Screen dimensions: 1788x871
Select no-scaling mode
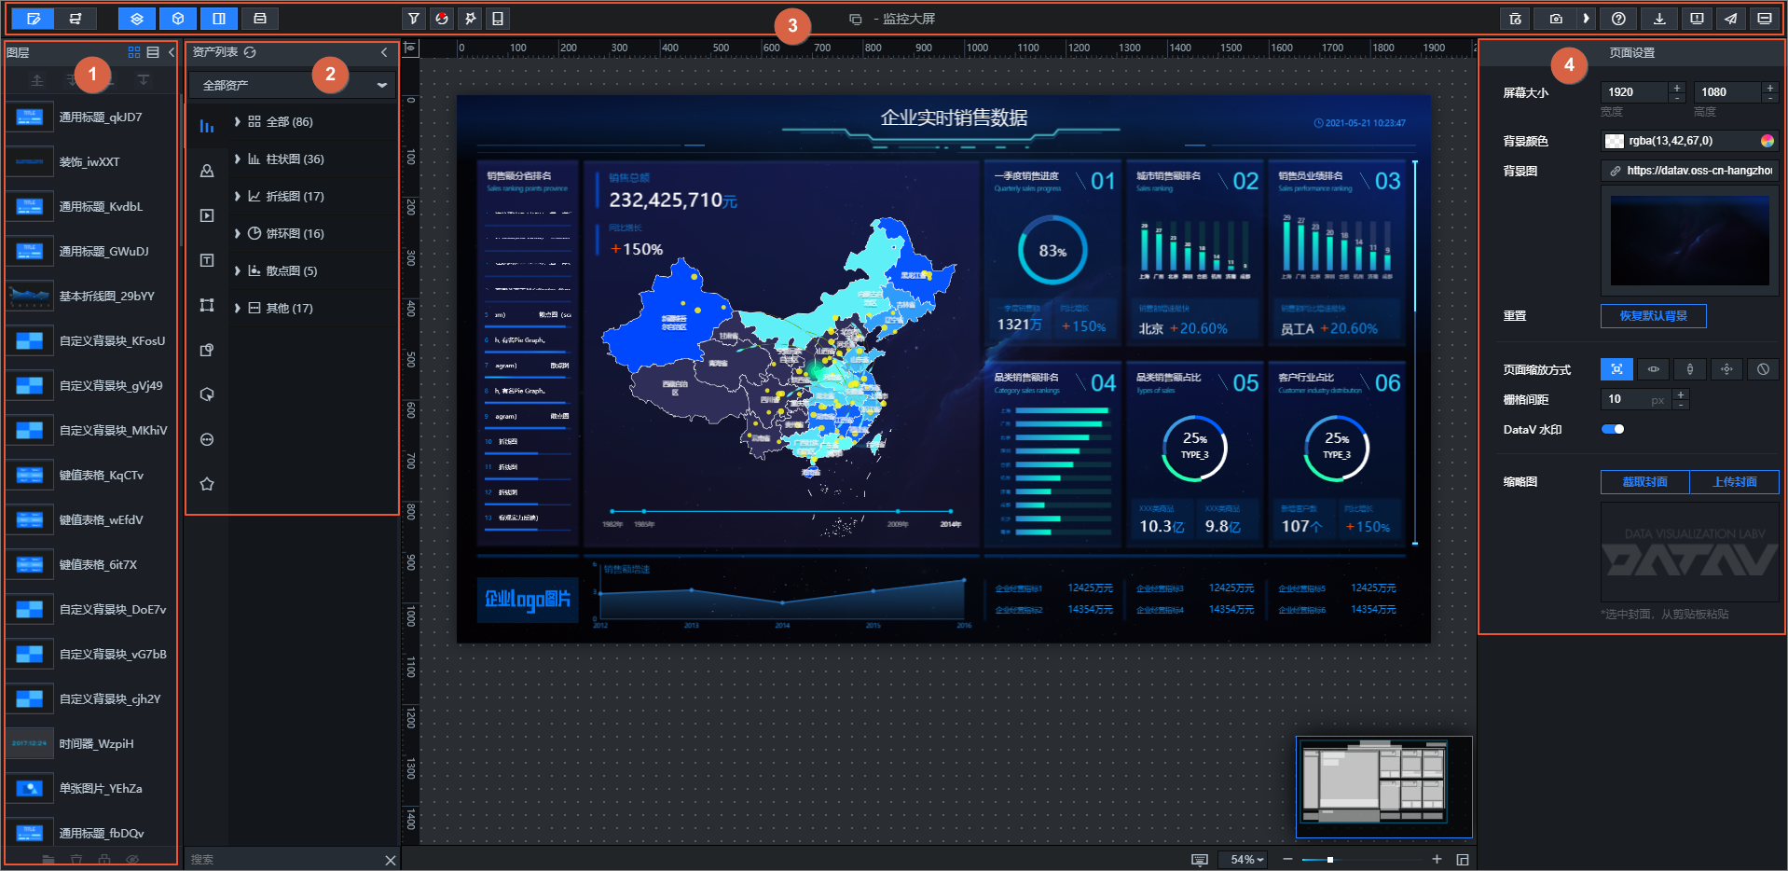tap(1763, 369)
